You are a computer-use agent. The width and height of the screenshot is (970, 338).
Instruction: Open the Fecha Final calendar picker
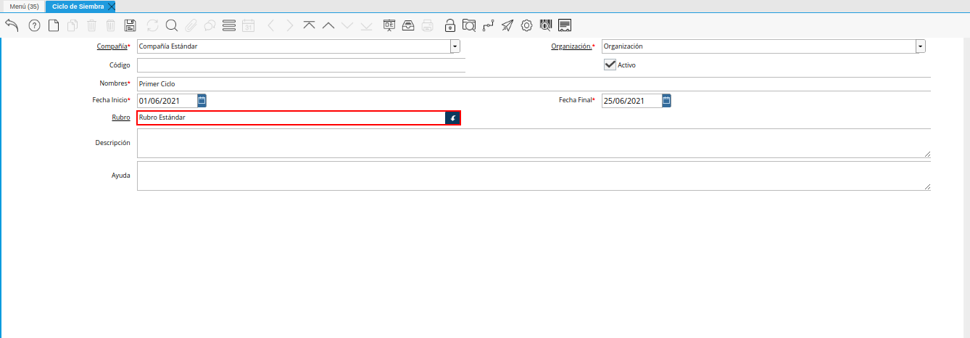point(666,101)
